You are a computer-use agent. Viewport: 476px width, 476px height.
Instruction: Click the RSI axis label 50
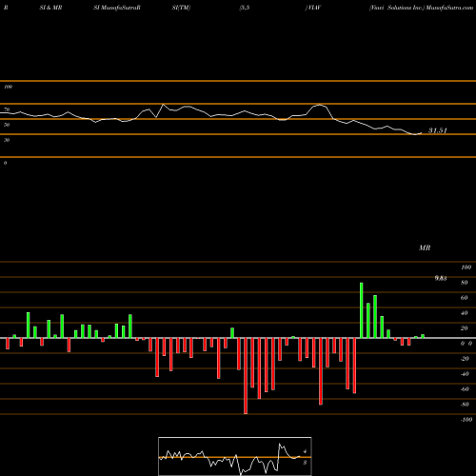point(7,125)
